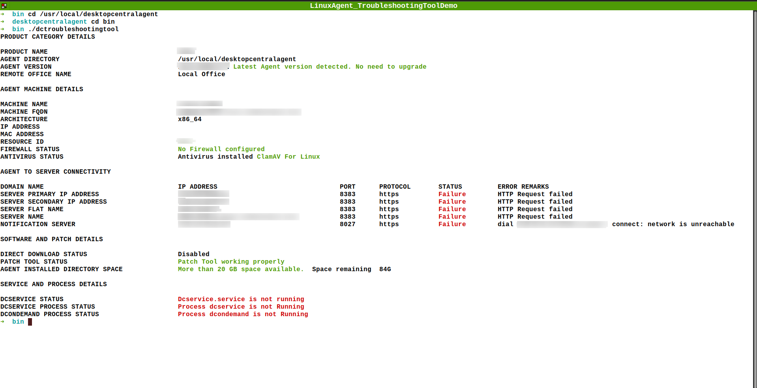Click 'SERVICE AND PROCESS DETAILS' heading

pos(54,284)
